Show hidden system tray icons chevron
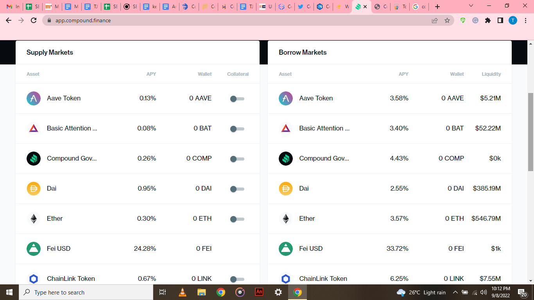 pyautogui.click(x=455, y=292)
